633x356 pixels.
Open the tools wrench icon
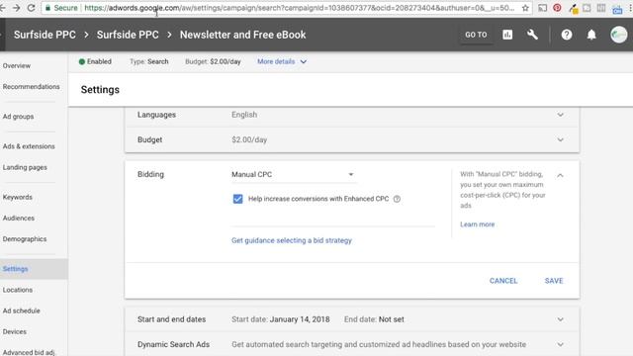[532, 35]
